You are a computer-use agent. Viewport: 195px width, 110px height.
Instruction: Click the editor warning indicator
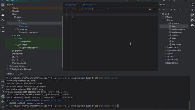[x=150, y=9]
